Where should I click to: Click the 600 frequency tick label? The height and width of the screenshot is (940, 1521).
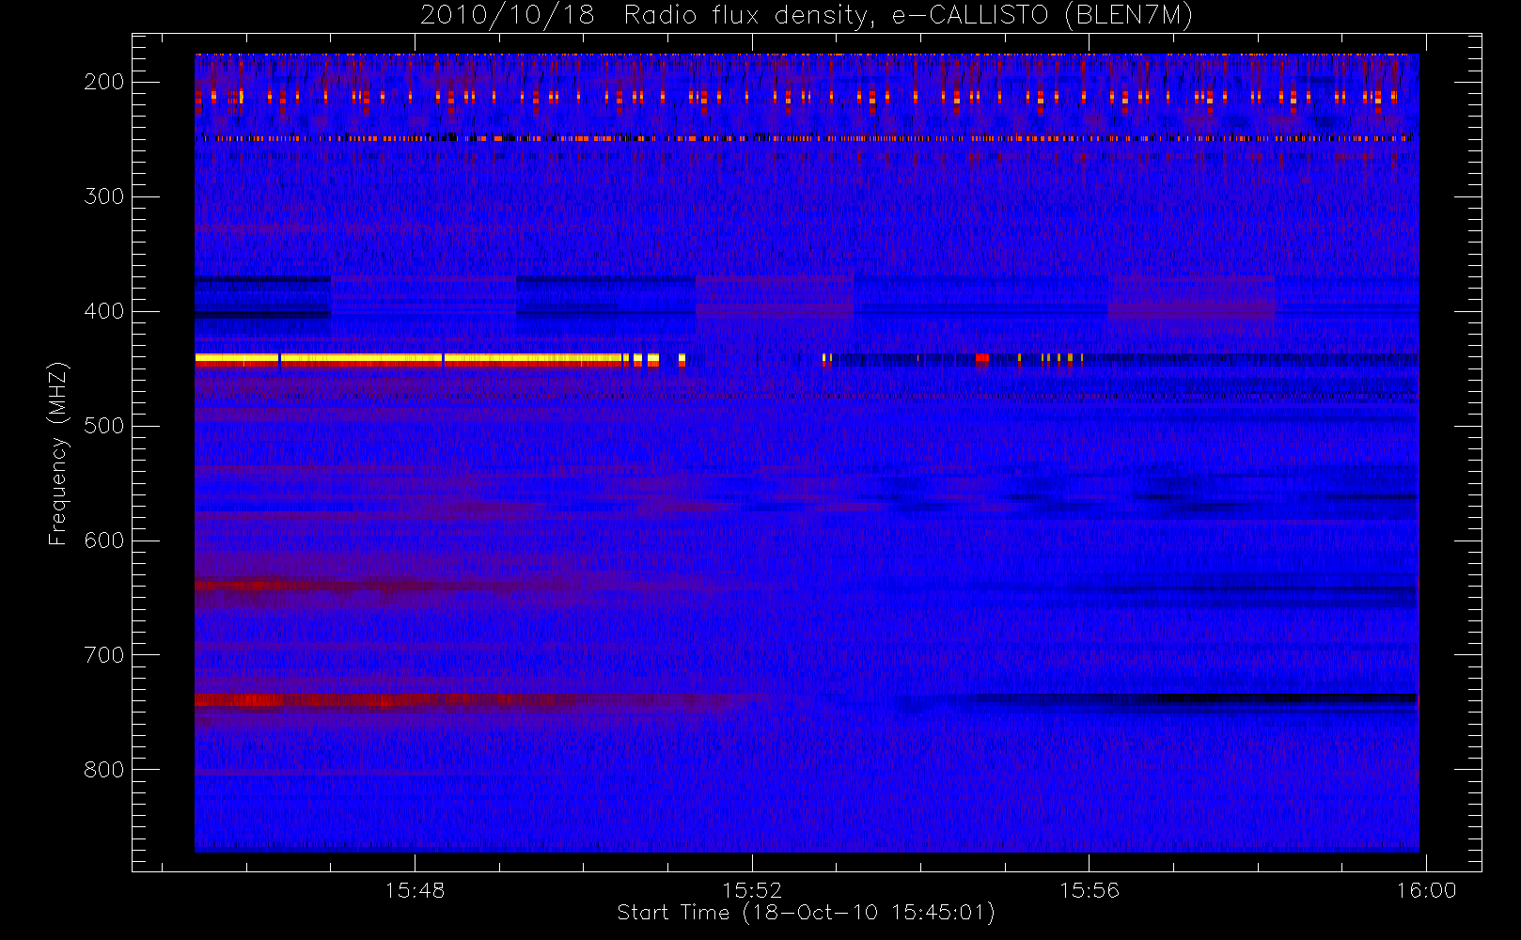pyautogui.click(x=103, y=540)
